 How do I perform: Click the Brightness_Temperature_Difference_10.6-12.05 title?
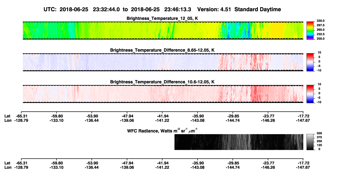pyautogui.click(x=163, y=82)
